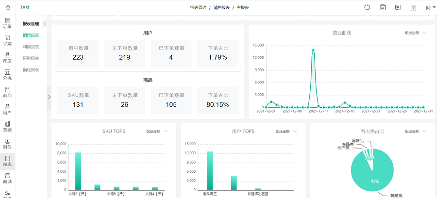The image size is (437, 198).
Task: Open user account menu 向
Action: 431,7
